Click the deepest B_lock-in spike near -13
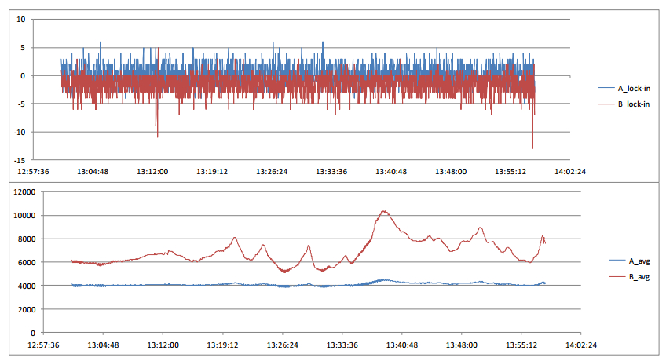Screen dimensions: 666x361 click(532, 148)
